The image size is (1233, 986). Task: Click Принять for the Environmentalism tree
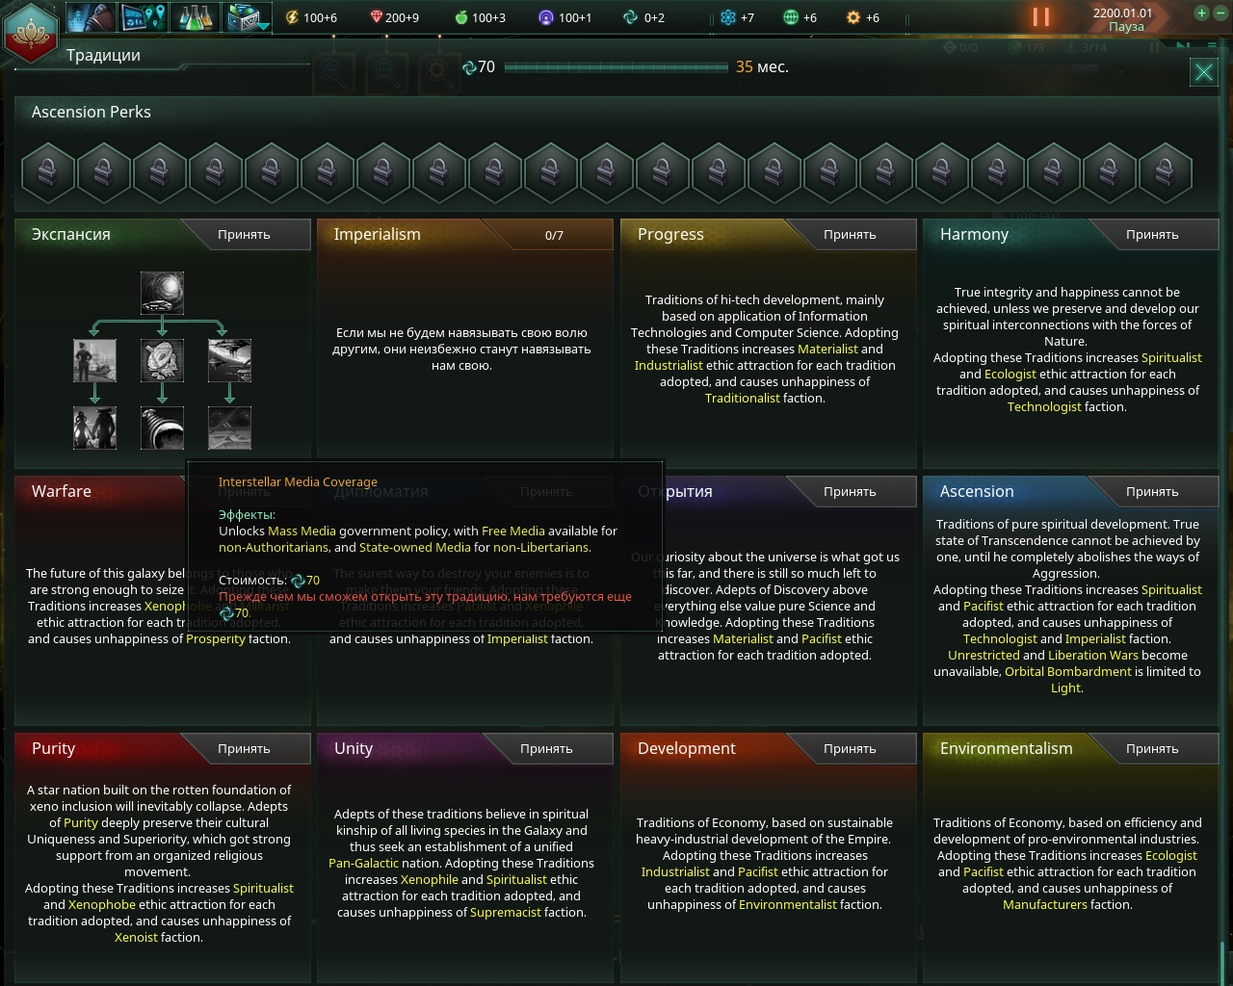[1152, 748]
